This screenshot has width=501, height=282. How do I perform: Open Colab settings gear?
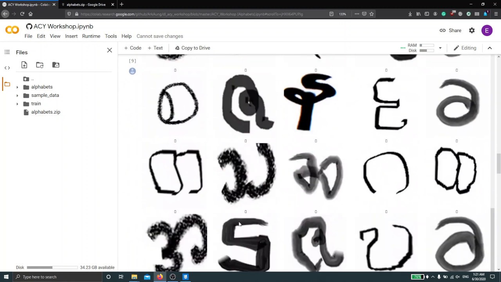pyautogui.click(x=472, y=31)
